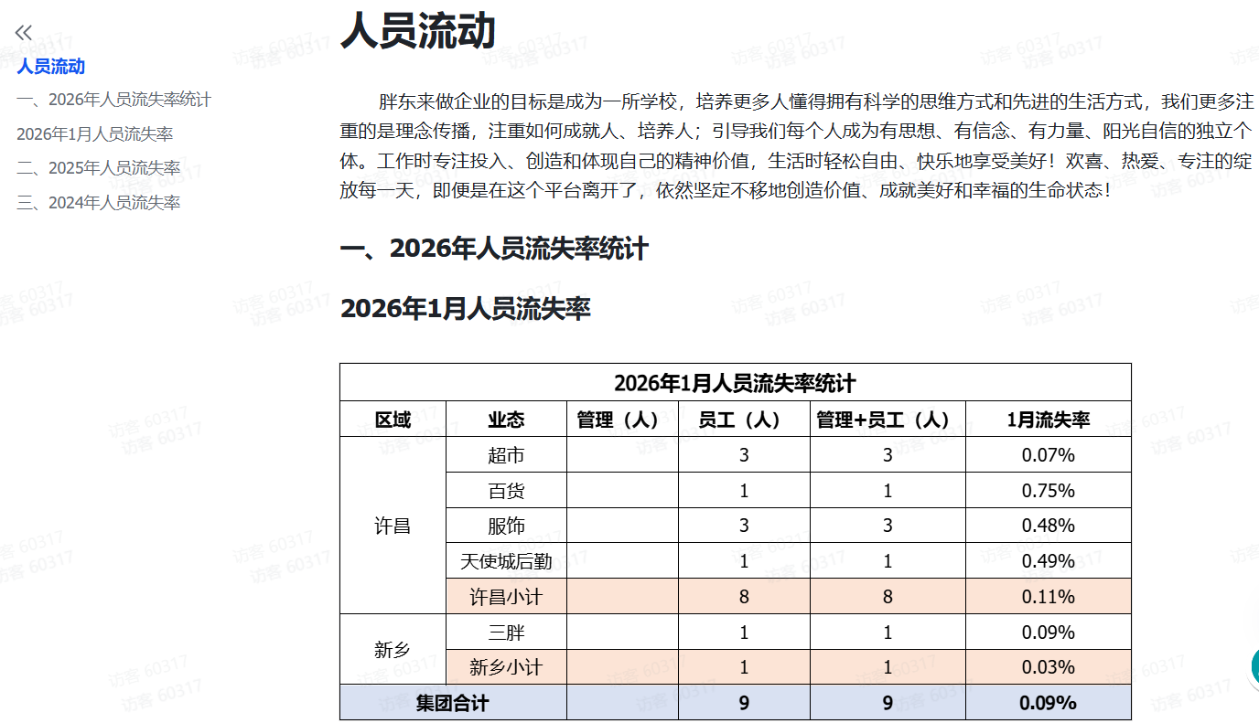1259x723 pixels.
Task: Collapse the outline sidebar with the double-chevron icon
Action: tap(24, 33)
